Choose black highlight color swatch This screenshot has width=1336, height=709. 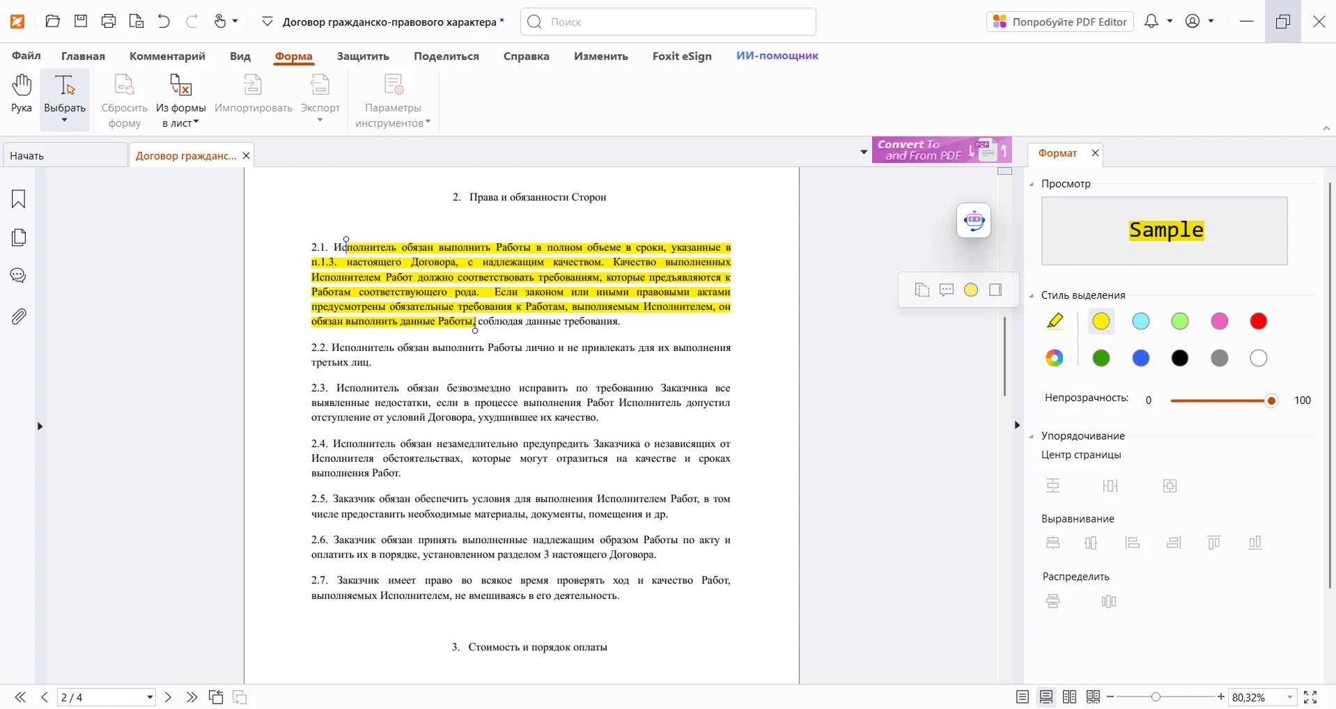click(1180, 358)
